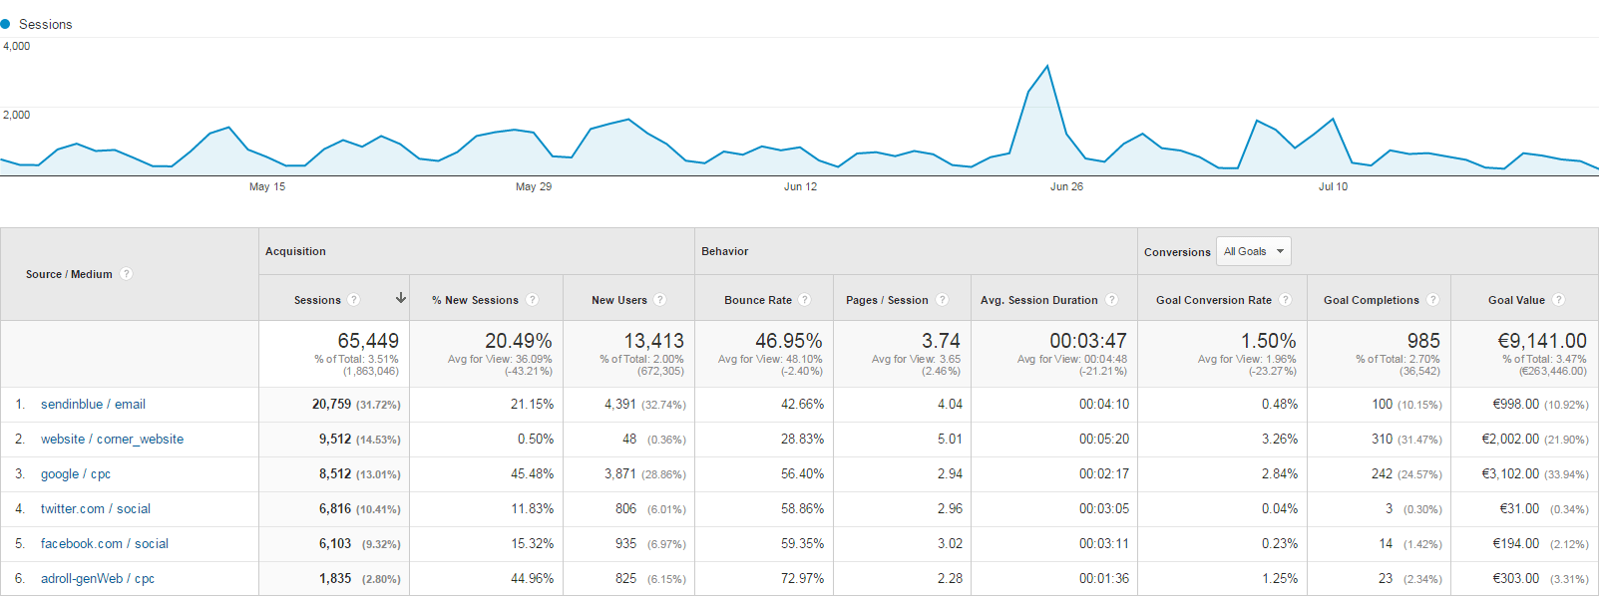This screenshot has height=596, width=1599.
Task: Sort table by Goal Completions column
Action: point(1371,300)
